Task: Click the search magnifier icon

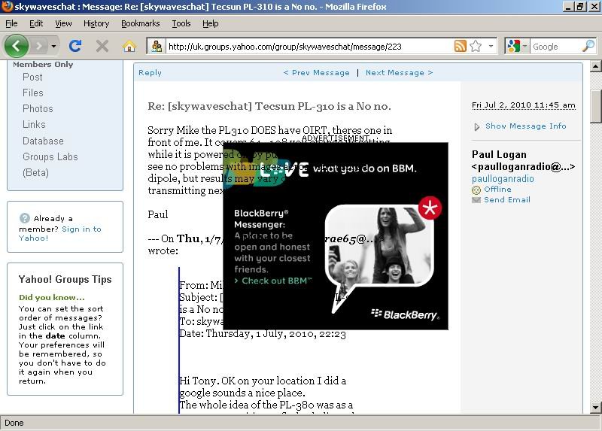Action: tap(588, 46)
